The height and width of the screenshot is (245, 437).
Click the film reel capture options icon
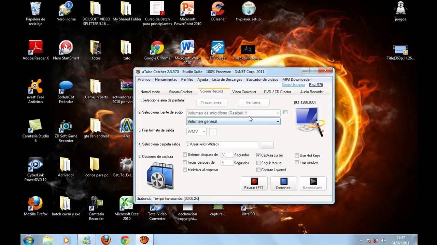point(160,176)
